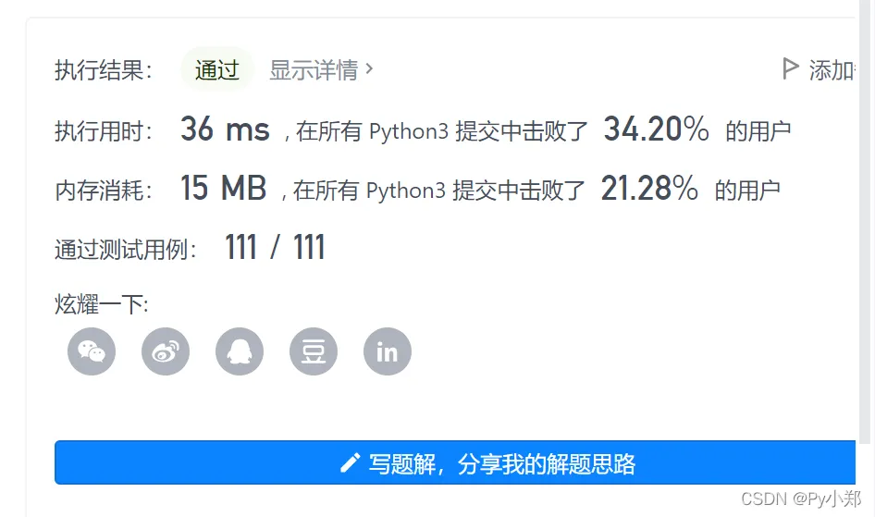Click the QQ penguin share icon
This screenshot has height=517, width=875.
240,351
